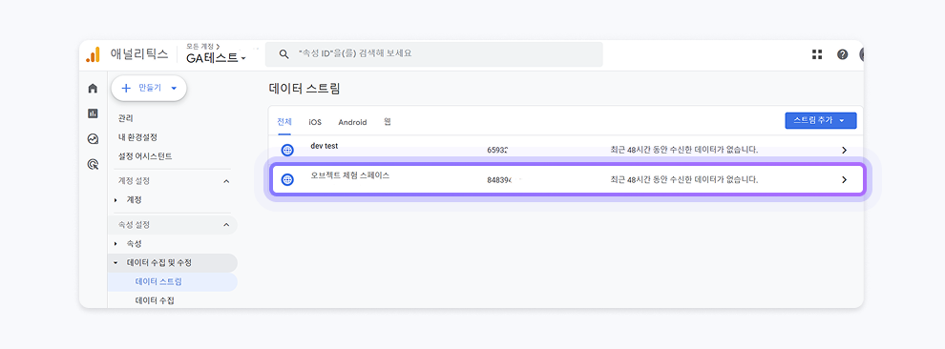
Task: Switch to the 전체 tab
Action: [x=284, y=121]
